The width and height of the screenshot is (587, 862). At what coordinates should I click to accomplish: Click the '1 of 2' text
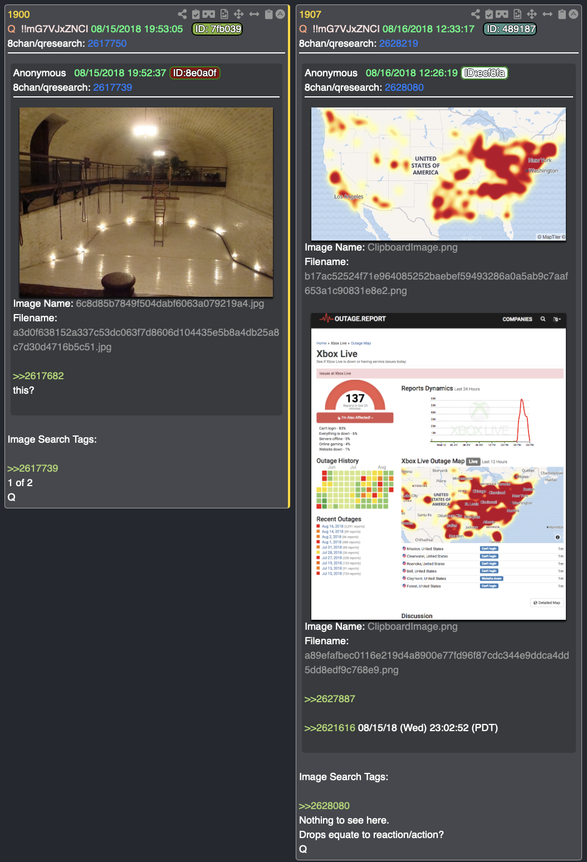pos(20,483)
